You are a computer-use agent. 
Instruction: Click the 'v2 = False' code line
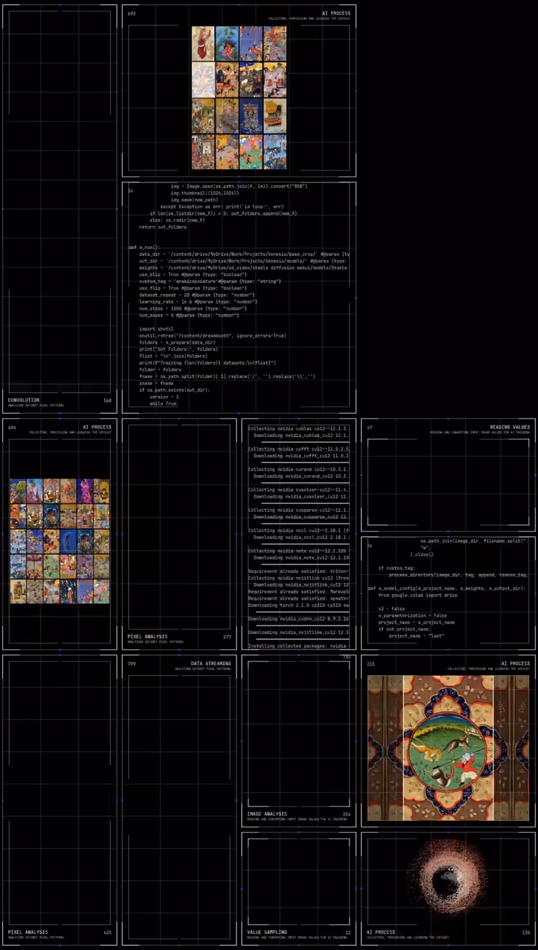[391, 609]
